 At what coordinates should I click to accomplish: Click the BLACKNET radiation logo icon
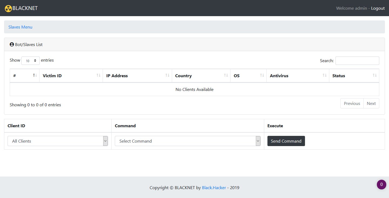[x=8, y=8]
